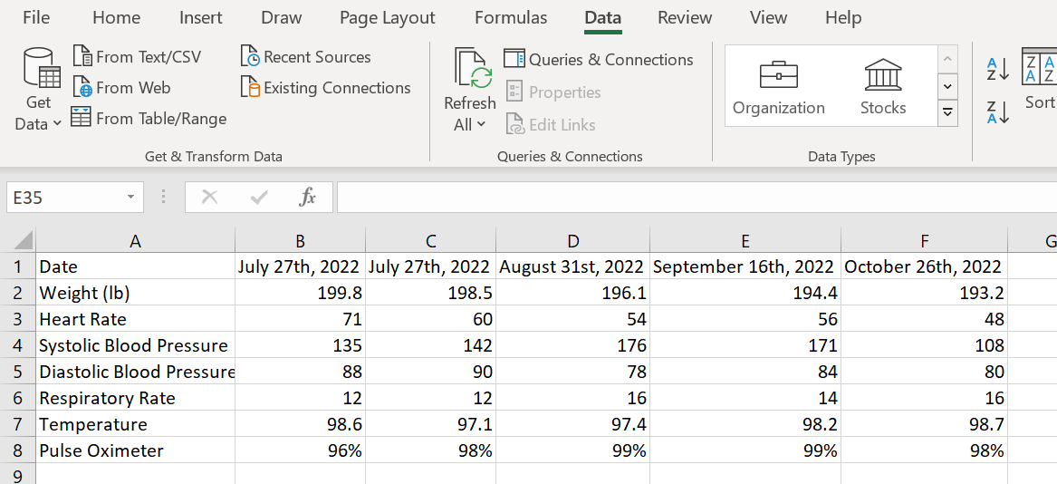This screenshot has width=1057, height=484.
Task: Select column F header
Action: point(924,241)
